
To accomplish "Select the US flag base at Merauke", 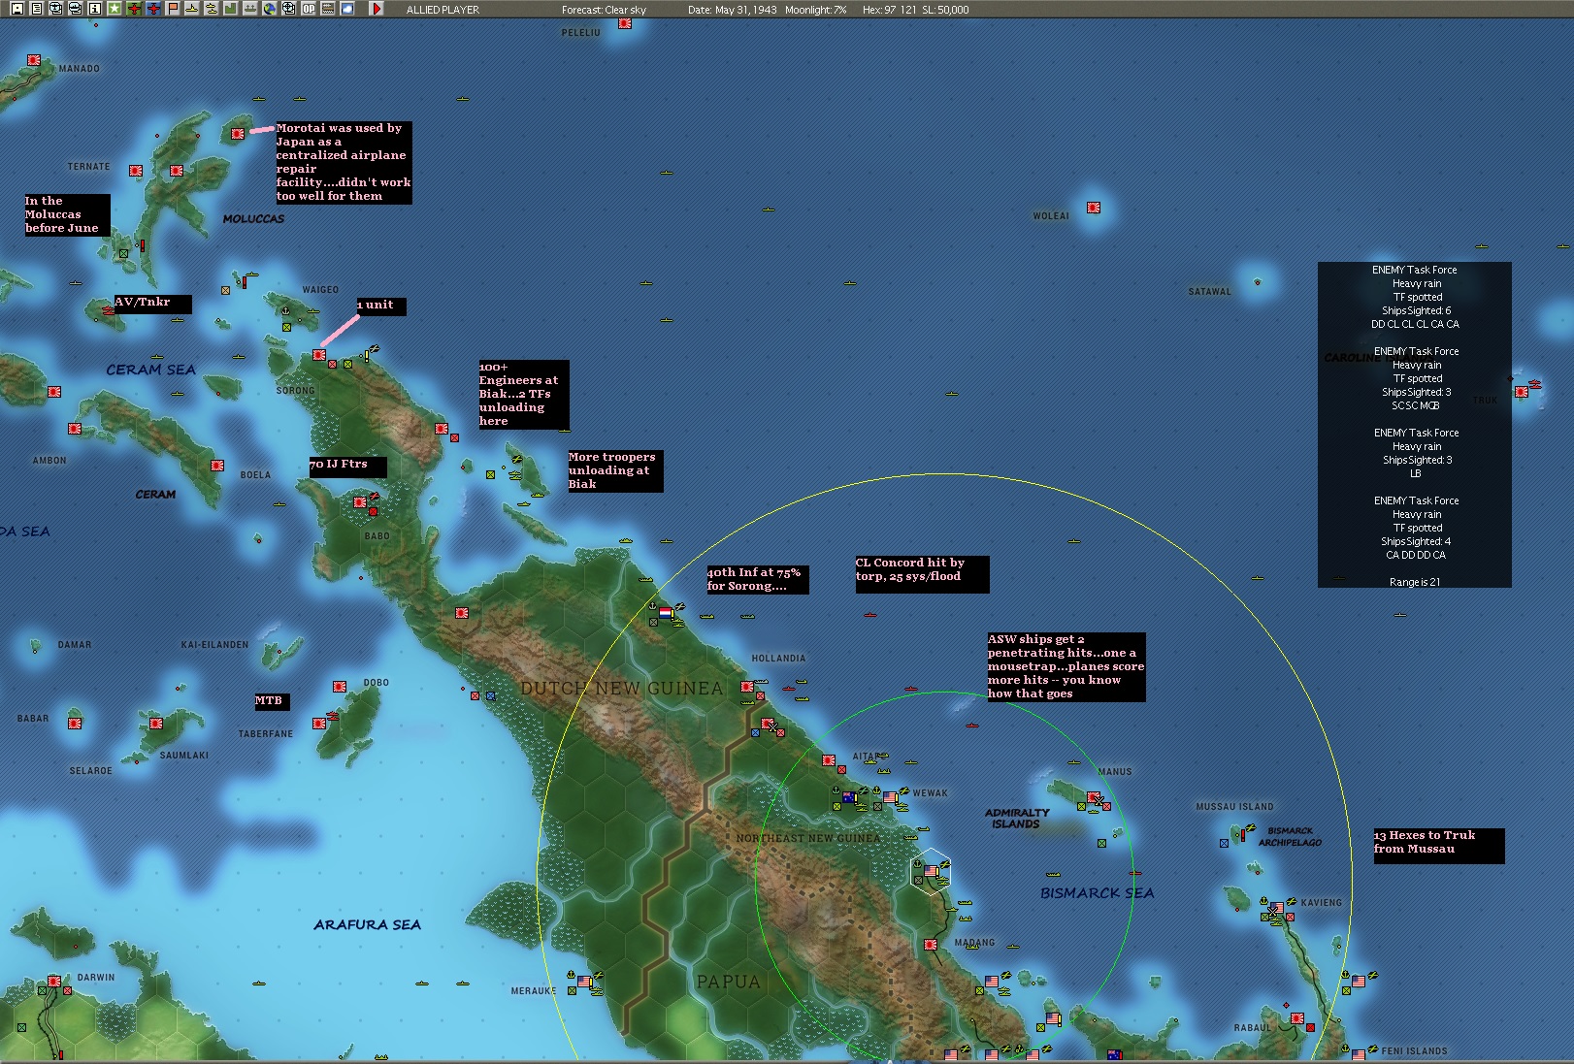I will coord(584,982).
